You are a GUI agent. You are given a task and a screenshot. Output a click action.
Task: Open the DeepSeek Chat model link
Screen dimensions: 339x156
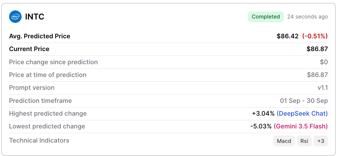click(x=302, y=114)
